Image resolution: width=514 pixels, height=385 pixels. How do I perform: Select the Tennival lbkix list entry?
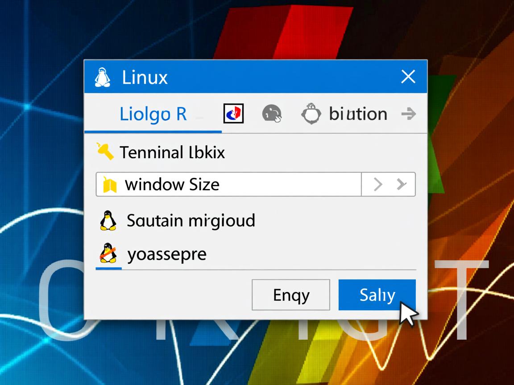[171, 152]
